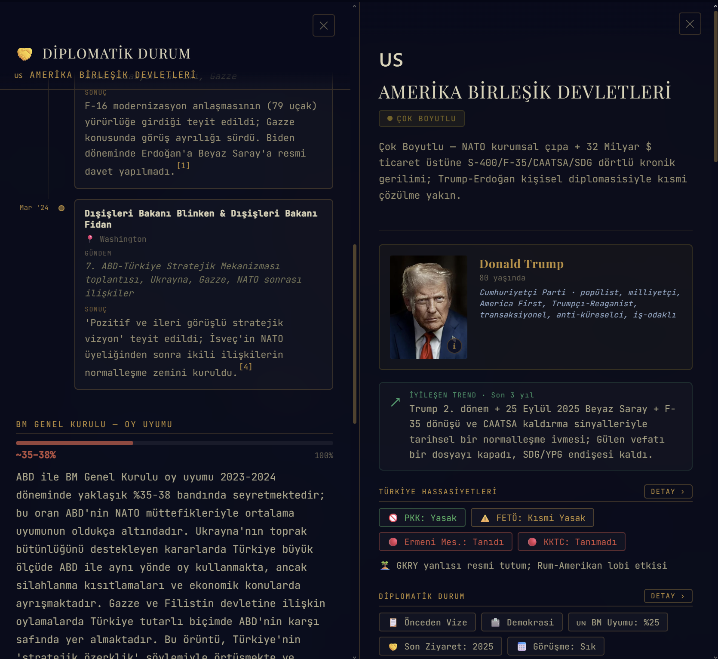Click the warning icon beside FETÖ: Kısmi Yasak
718x659 pixels.
[484, 517]
